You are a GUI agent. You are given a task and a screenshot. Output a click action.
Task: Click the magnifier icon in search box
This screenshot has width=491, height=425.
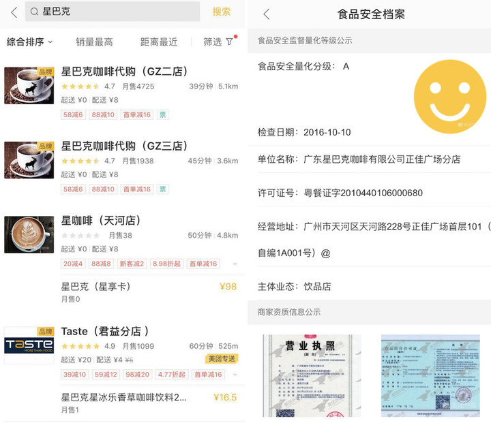pos(34,12)
